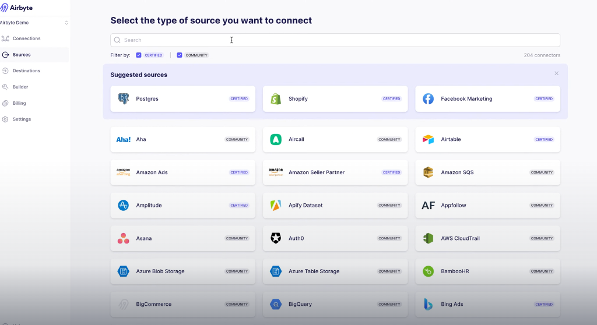Screen dimensions: 597x325
Task: Open the Sources page
Action: (x=34, y=55)
